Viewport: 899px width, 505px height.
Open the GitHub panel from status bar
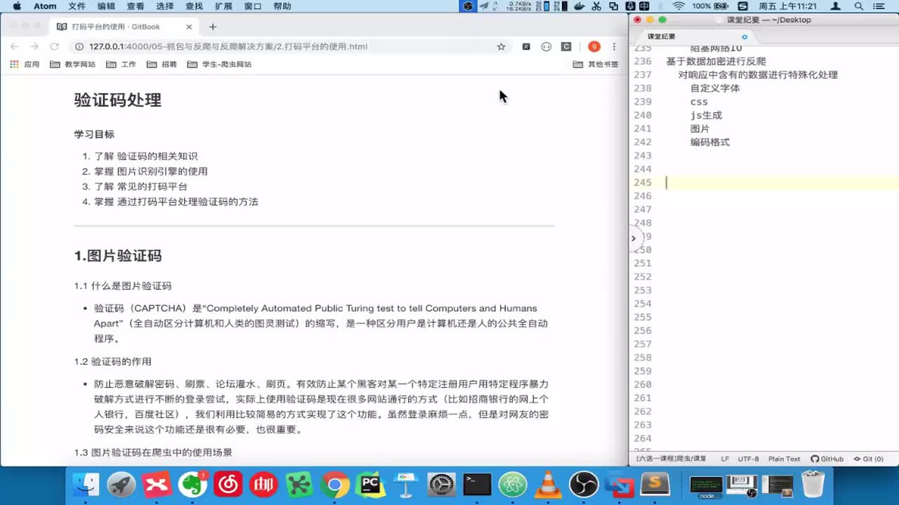tap(827, 459)
